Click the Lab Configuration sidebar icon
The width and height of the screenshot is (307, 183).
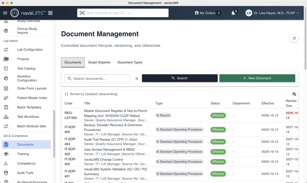(6, 50)
